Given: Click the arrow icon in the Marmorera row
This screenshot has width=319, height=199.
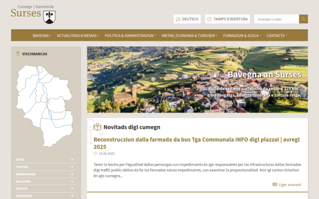Looking at the screenshot, I should (x=71, y=174).
